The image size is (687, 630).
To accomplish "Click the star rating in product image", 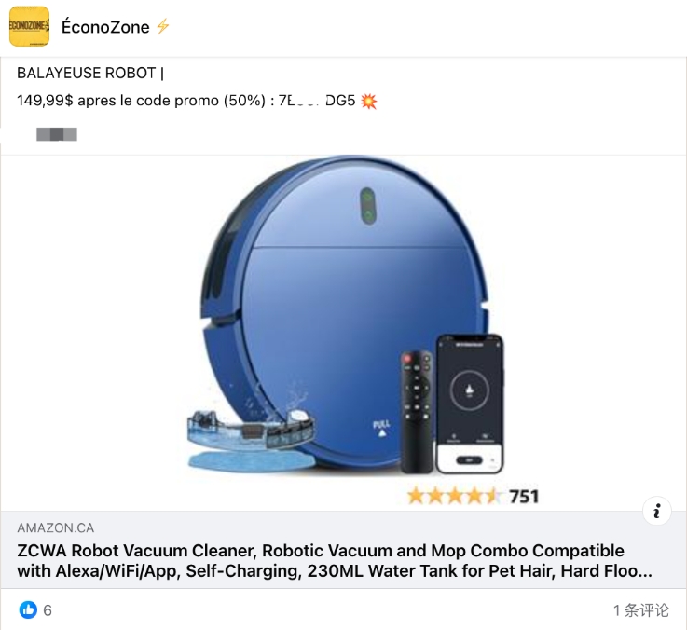I will pyautogui.click(x=454, y=497).
